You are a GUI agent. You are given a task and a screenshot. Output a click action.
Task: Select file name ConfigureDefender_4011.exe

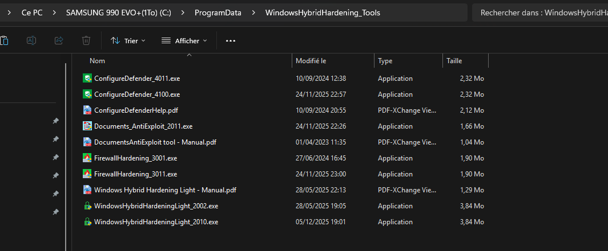pyautogui.click(x=137, y=79)
